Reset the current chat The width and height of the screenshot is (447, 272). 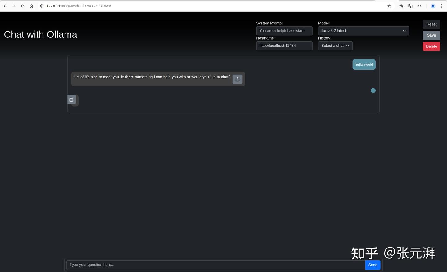click(431, 24)
